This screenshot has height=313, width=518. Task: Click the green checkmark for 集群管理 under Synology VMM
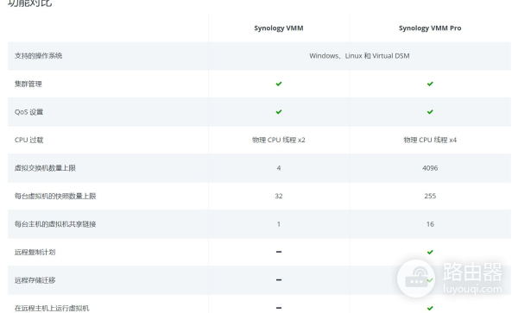(279, 84)
